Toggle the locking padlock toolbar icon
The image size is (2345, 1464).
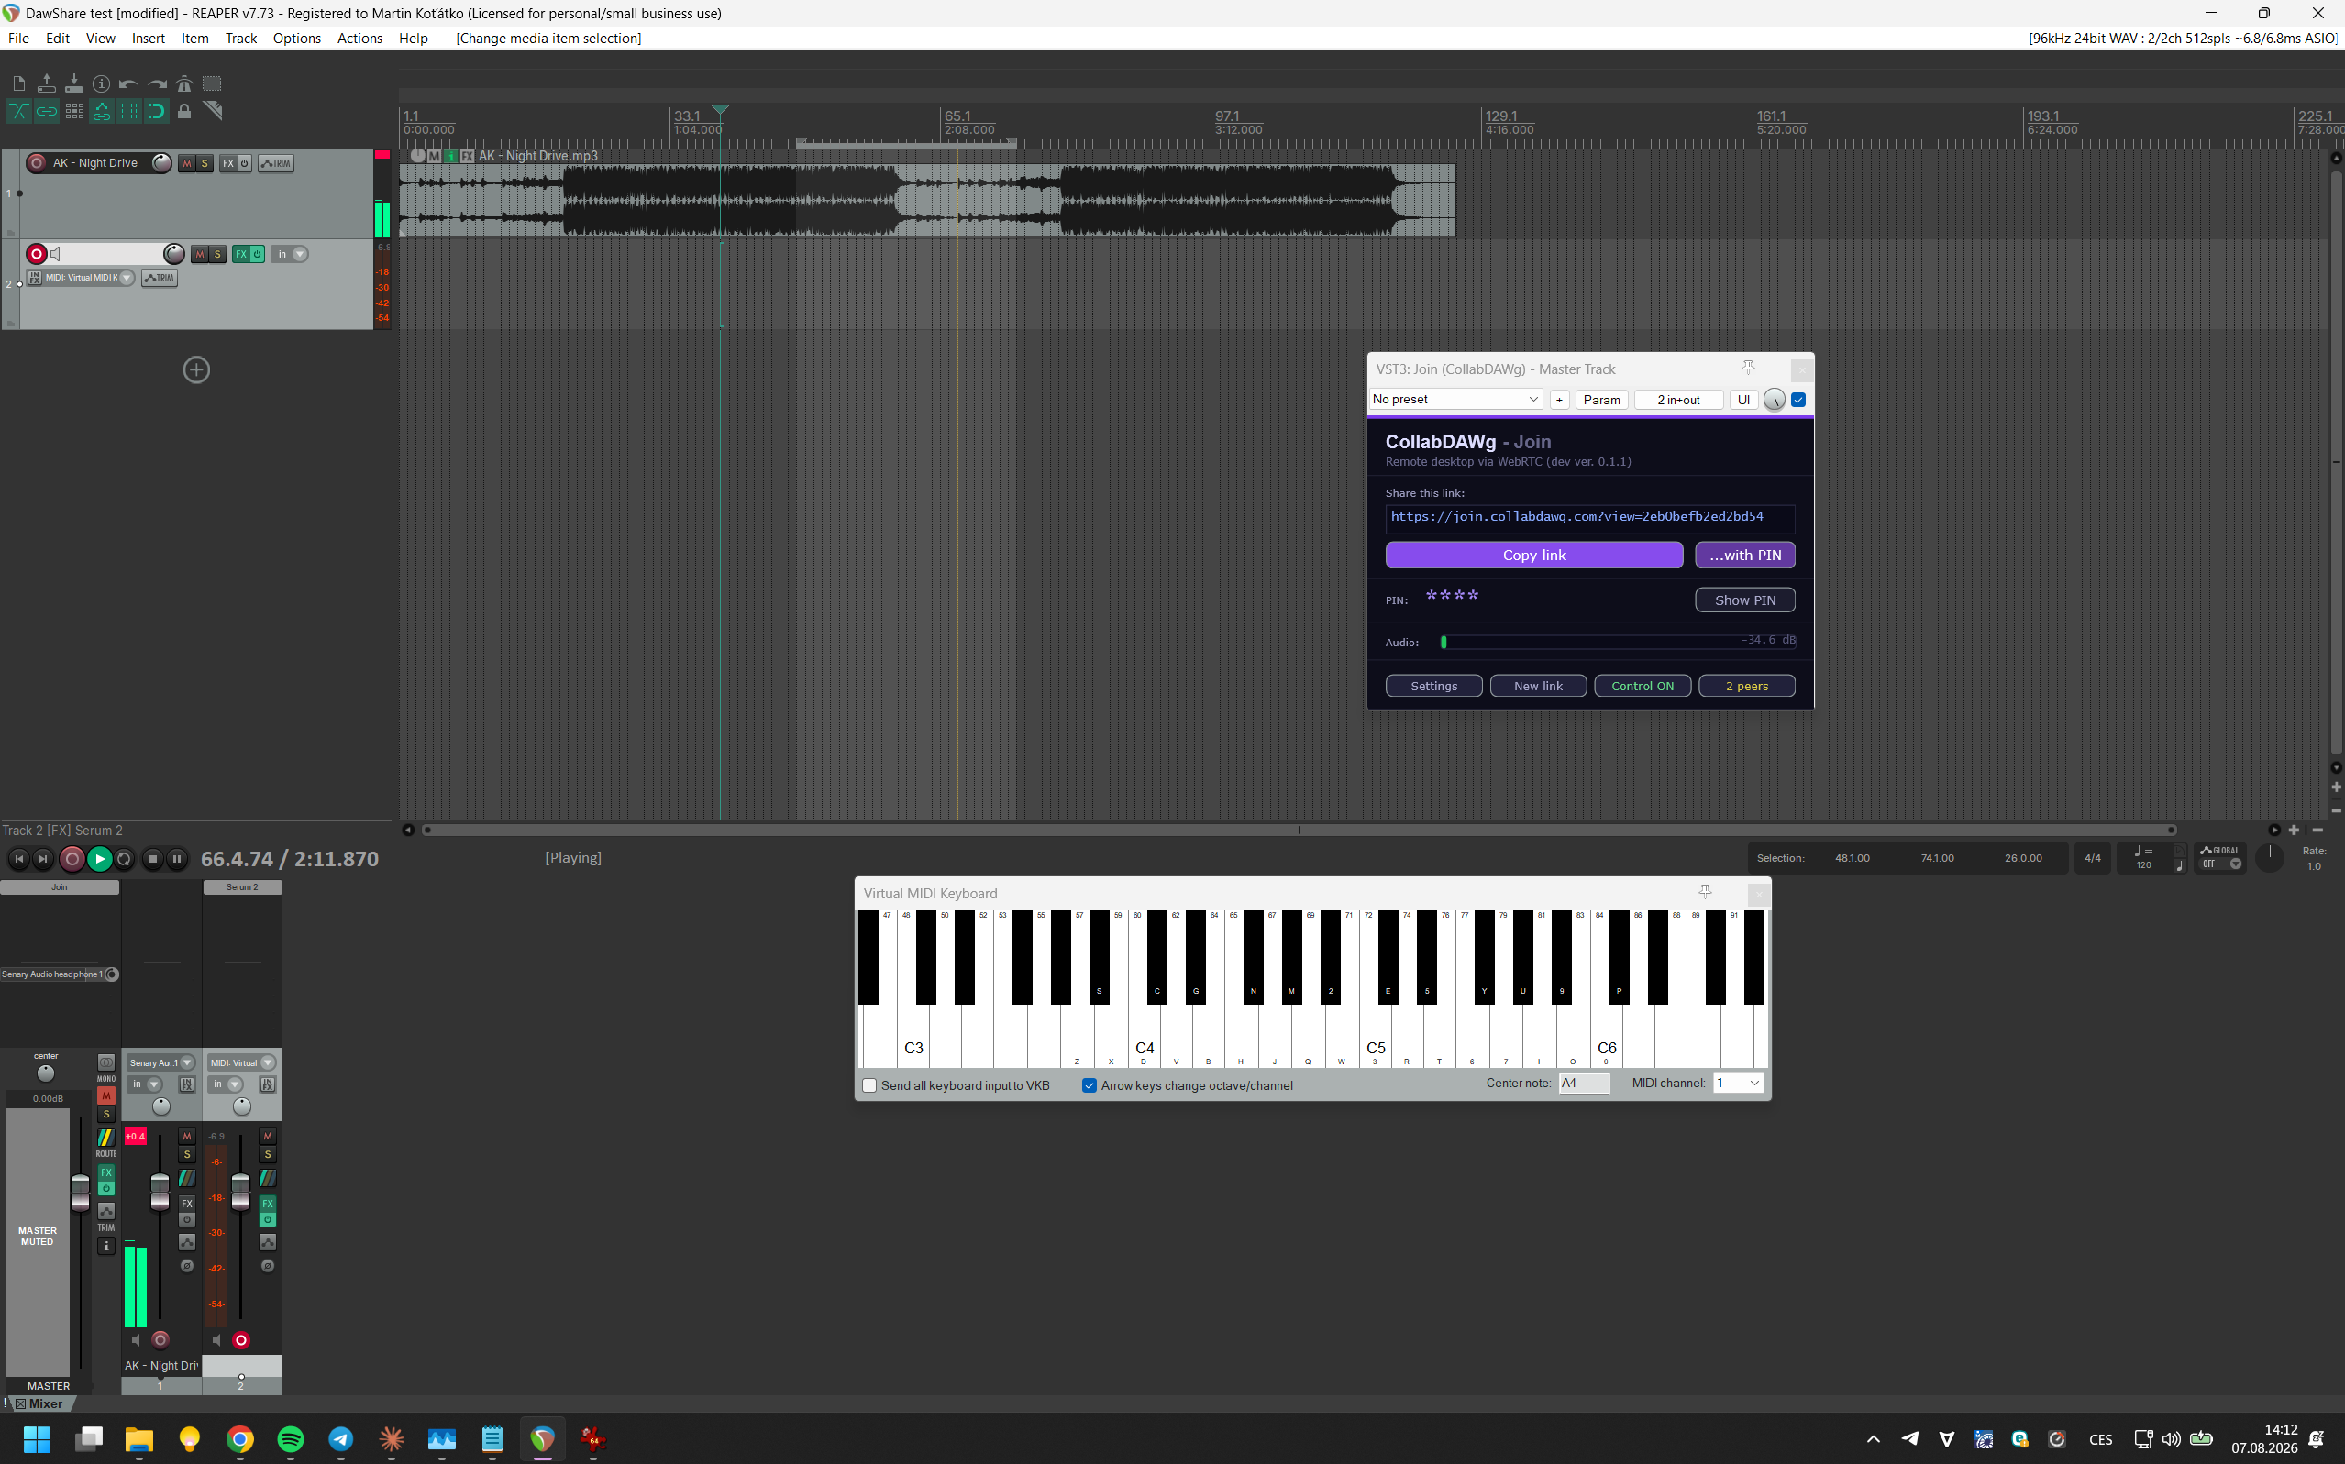pos(184,111)
